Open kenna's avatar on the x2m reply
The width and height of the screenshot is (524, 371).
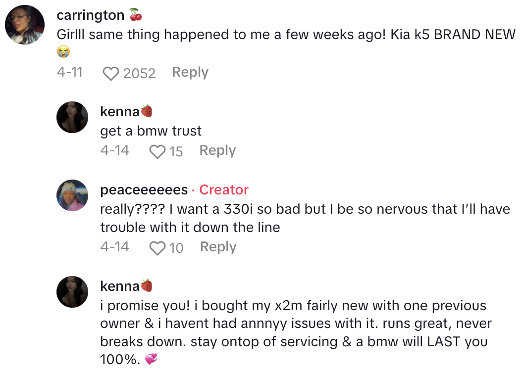click(x=72, y=292)
